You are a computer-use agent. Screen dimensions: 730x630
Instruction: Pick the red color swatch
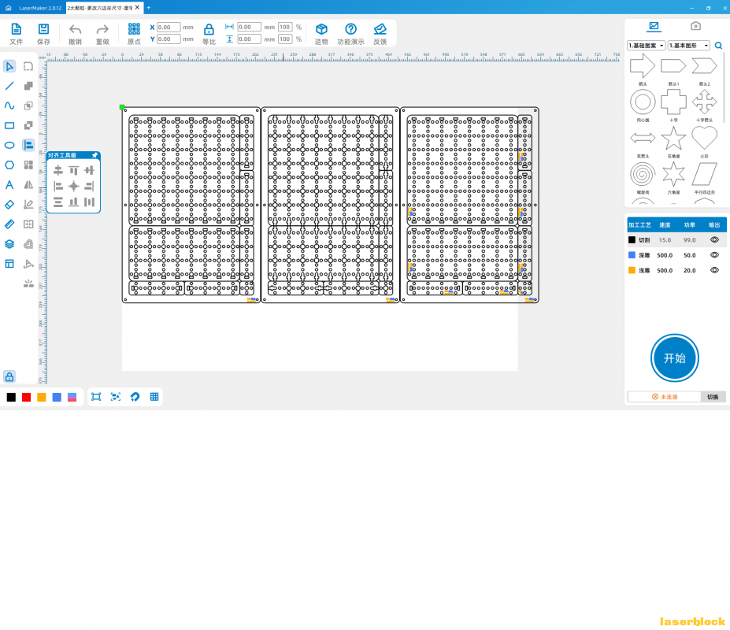pos(27,397)
